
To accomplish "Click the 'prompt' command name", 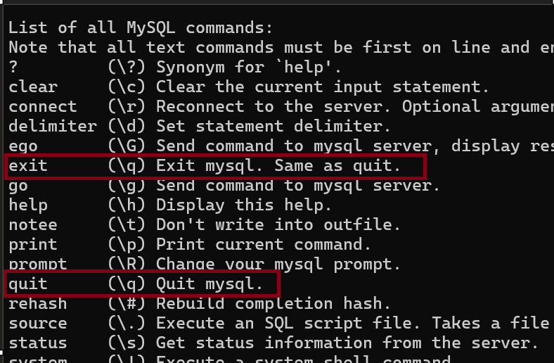I will 38,265.
